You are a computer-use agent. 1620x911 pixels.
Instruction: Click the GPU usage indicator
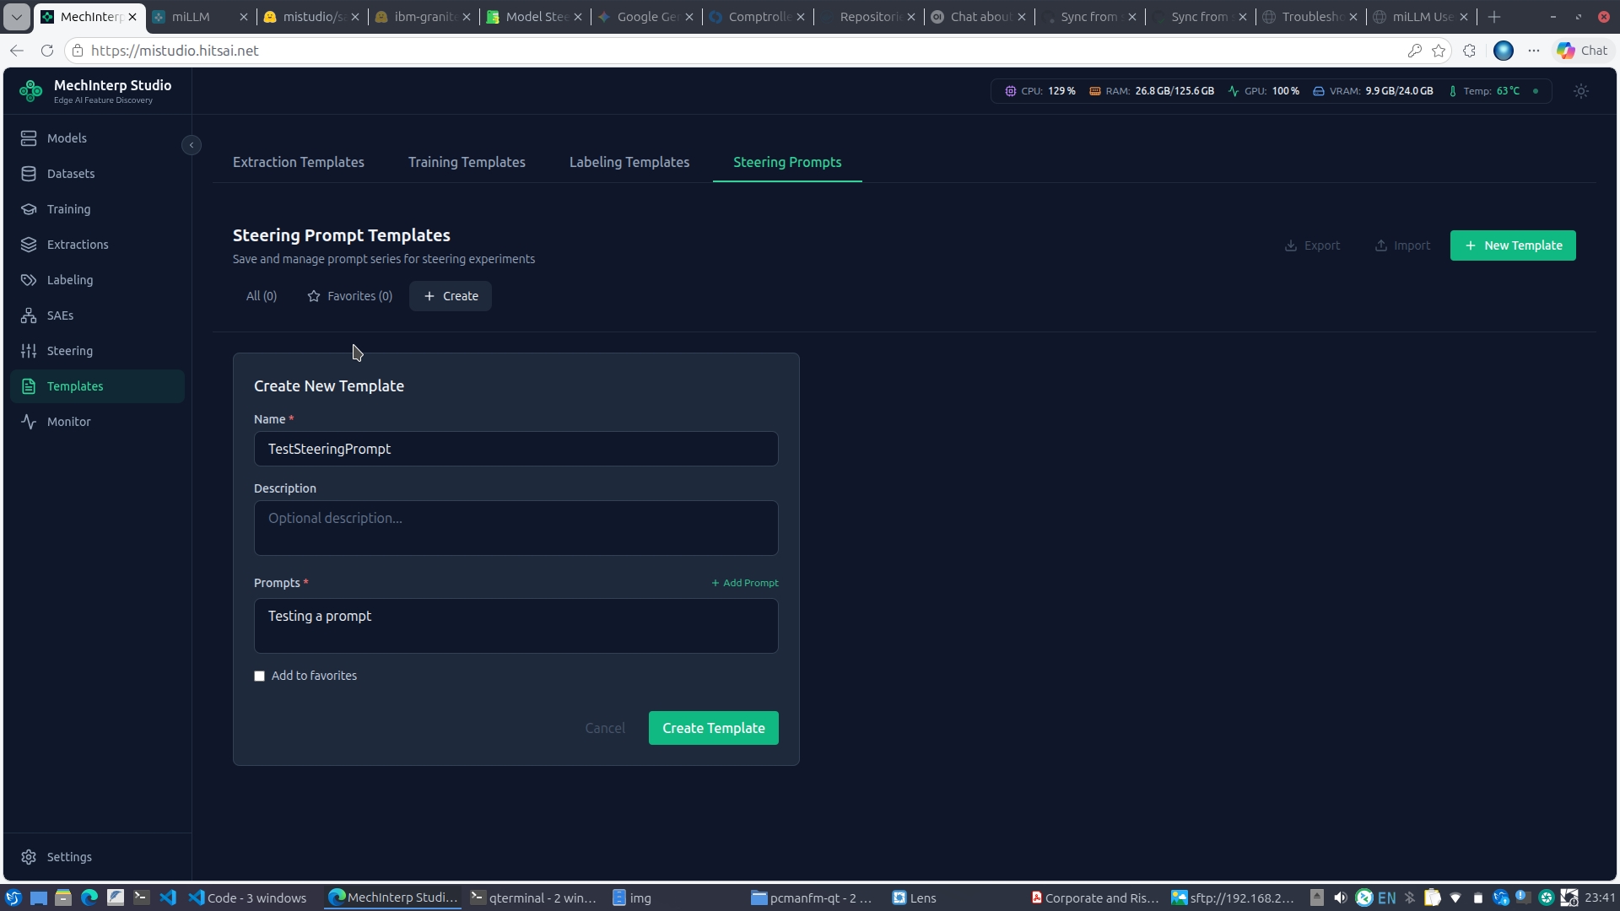[x=1264, y=91]
